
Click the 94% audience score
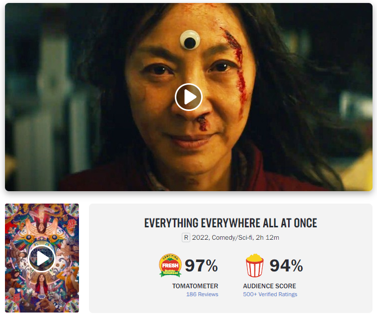pos(286,265)
